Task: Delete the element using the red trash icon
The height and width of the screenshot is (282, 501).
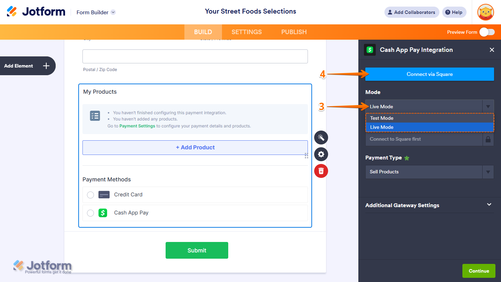Action: coord(321,171)
